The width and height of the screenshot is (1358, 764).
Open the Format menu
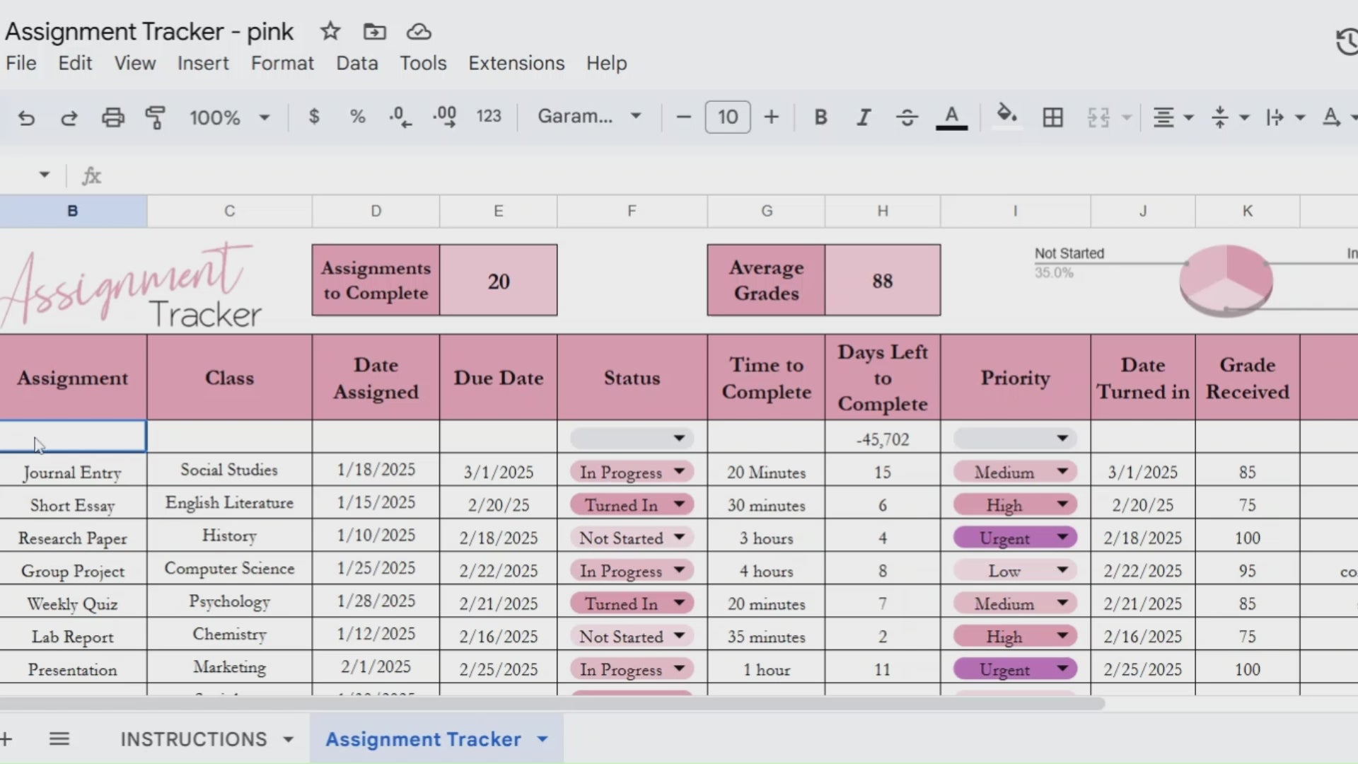click(282, 63)
